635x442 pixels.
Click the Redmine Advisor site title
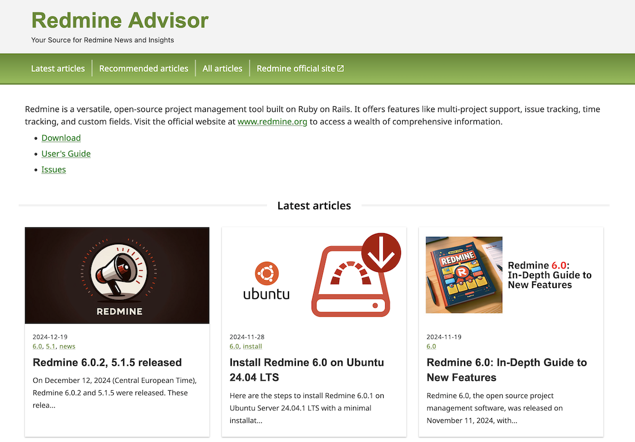pyautogui.click(x=120, y=20)
